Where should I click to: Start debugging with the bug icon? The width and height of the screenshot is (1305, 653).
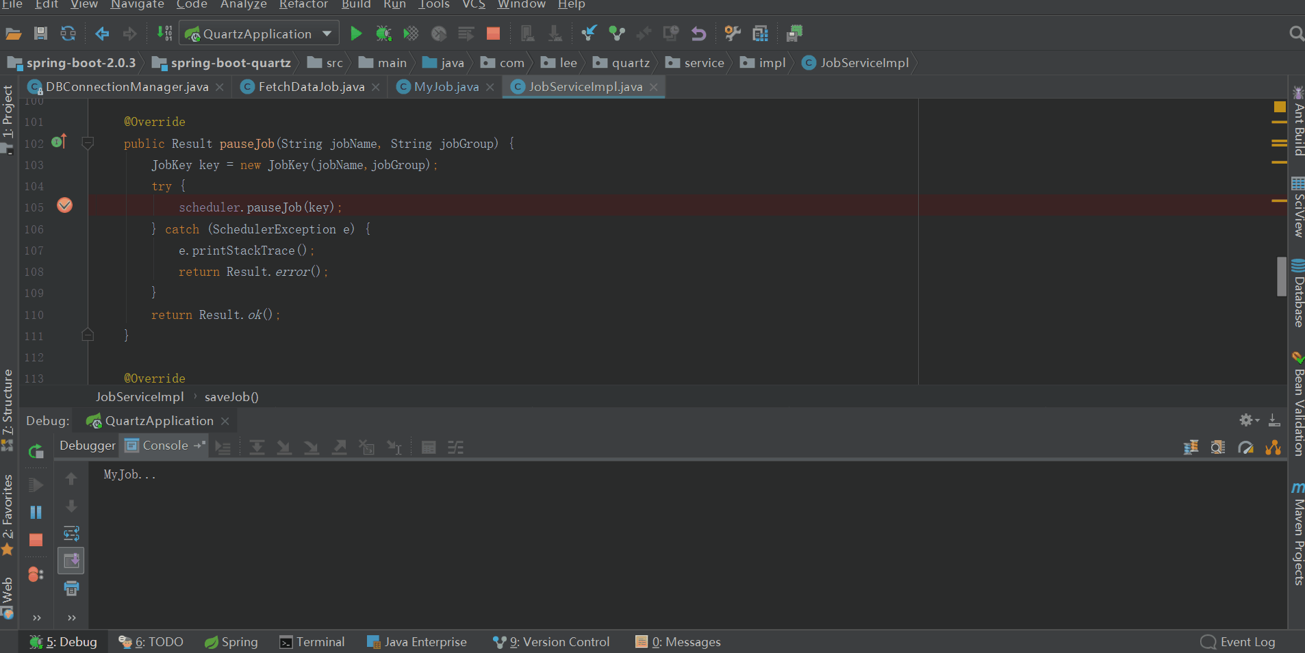(383, 34)
